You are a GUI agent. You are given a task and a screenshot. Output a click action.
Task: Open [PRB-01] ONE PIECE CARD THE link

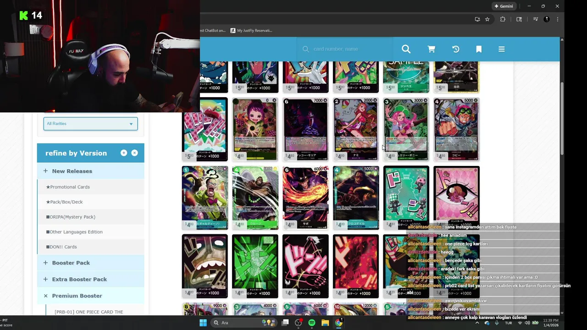(x=89, y=312)
